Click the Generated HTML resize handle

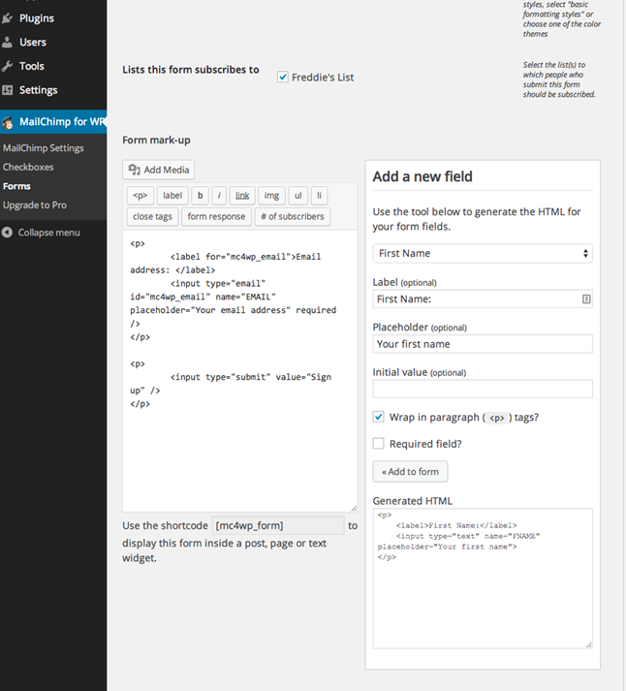[x=589, y=644]
